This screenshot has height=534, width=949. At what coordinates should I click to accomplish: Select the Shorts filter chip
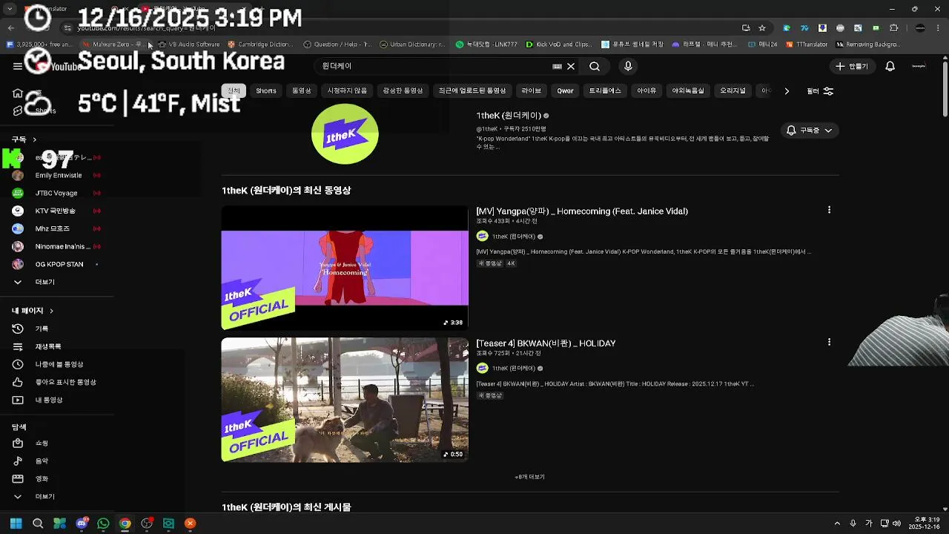266,90
